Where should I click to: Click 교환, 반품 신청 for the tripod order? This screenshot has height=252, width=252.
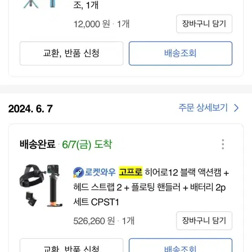coord(71,53)
